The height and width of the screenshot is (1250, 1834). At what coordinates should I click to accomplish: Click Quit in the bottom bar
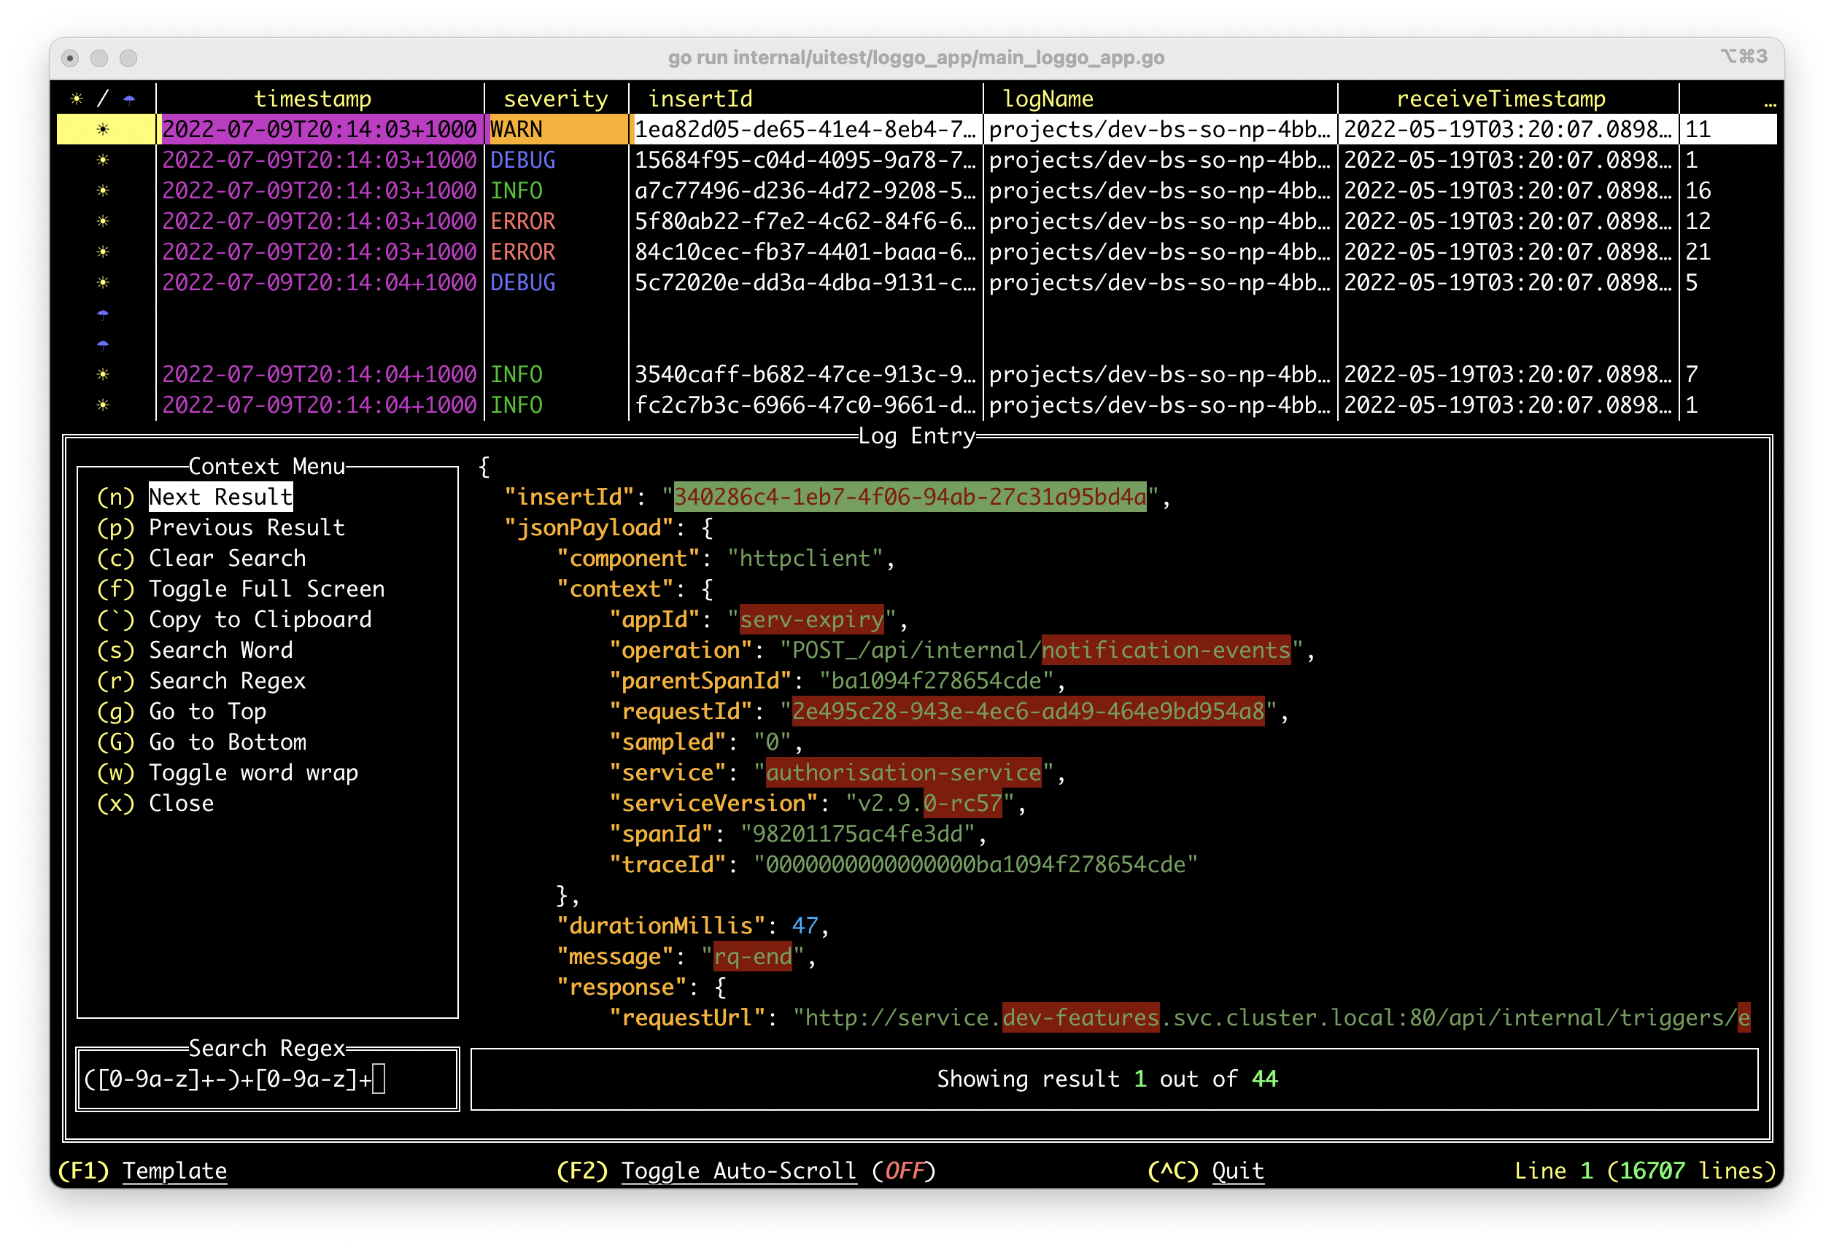[x=1237, y=1171]
